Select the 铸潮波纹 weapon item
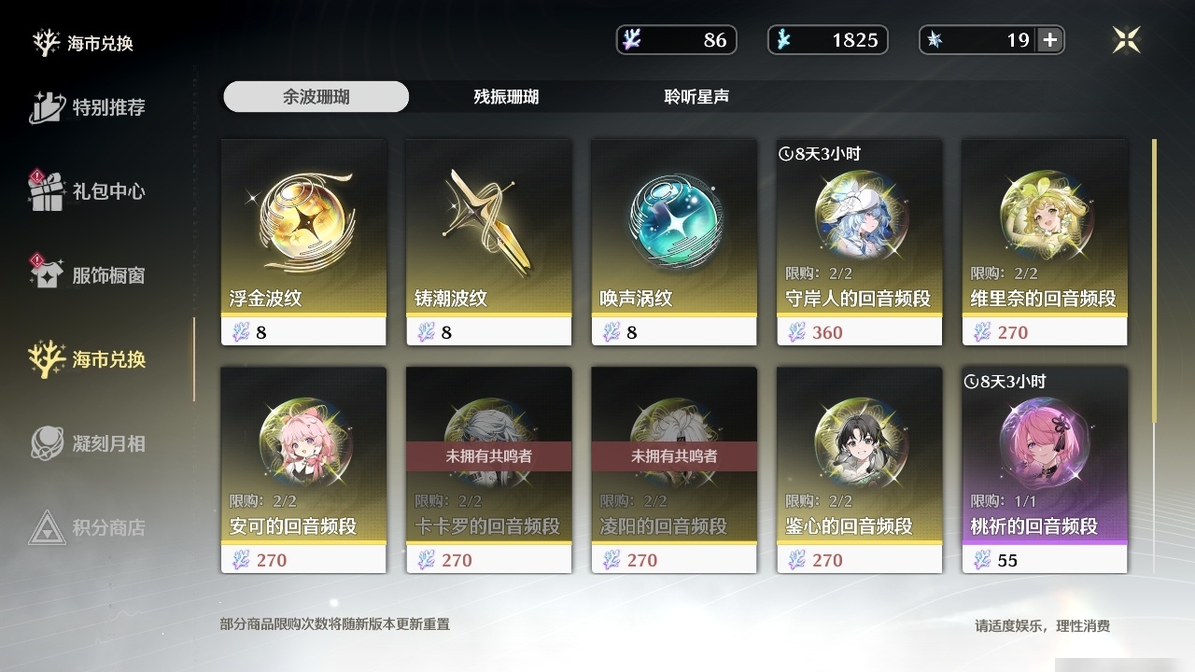Screen dimensions: 1195x672 click(x=488, y=243)
